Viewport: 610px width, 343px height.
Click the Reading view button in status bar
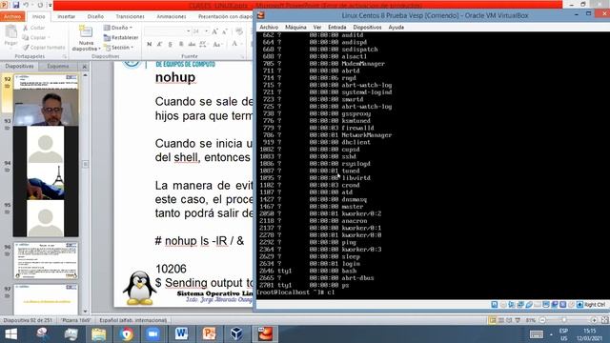click(x=509, y=320)
